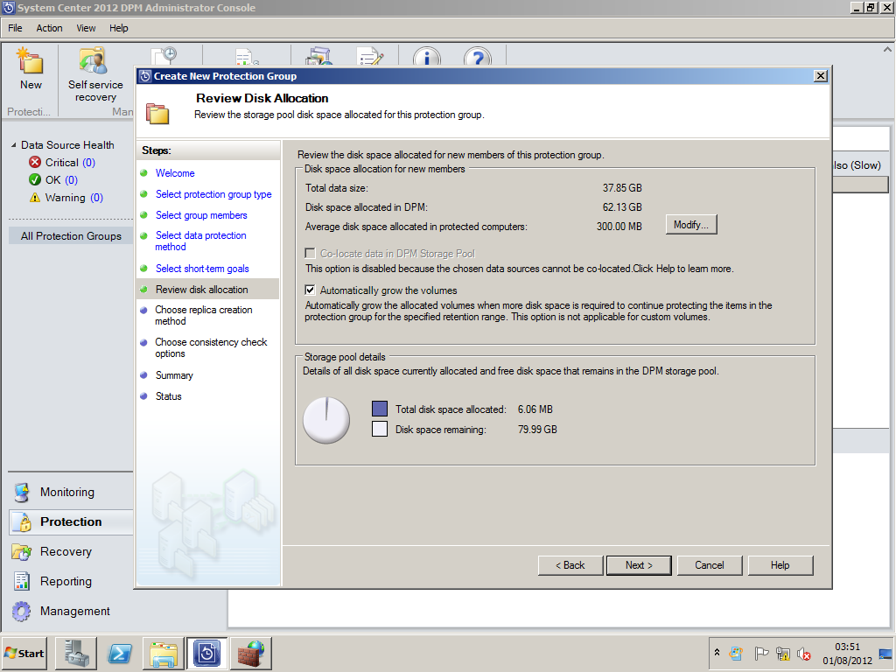Click Total disk space allocated color swatch
The image size is (896, 672).
380,409
